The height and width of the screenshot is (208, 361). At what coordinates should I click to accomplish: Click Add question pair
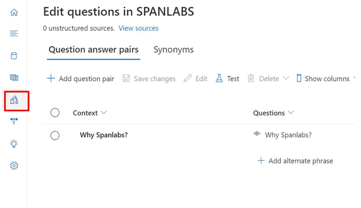point(80,79)
